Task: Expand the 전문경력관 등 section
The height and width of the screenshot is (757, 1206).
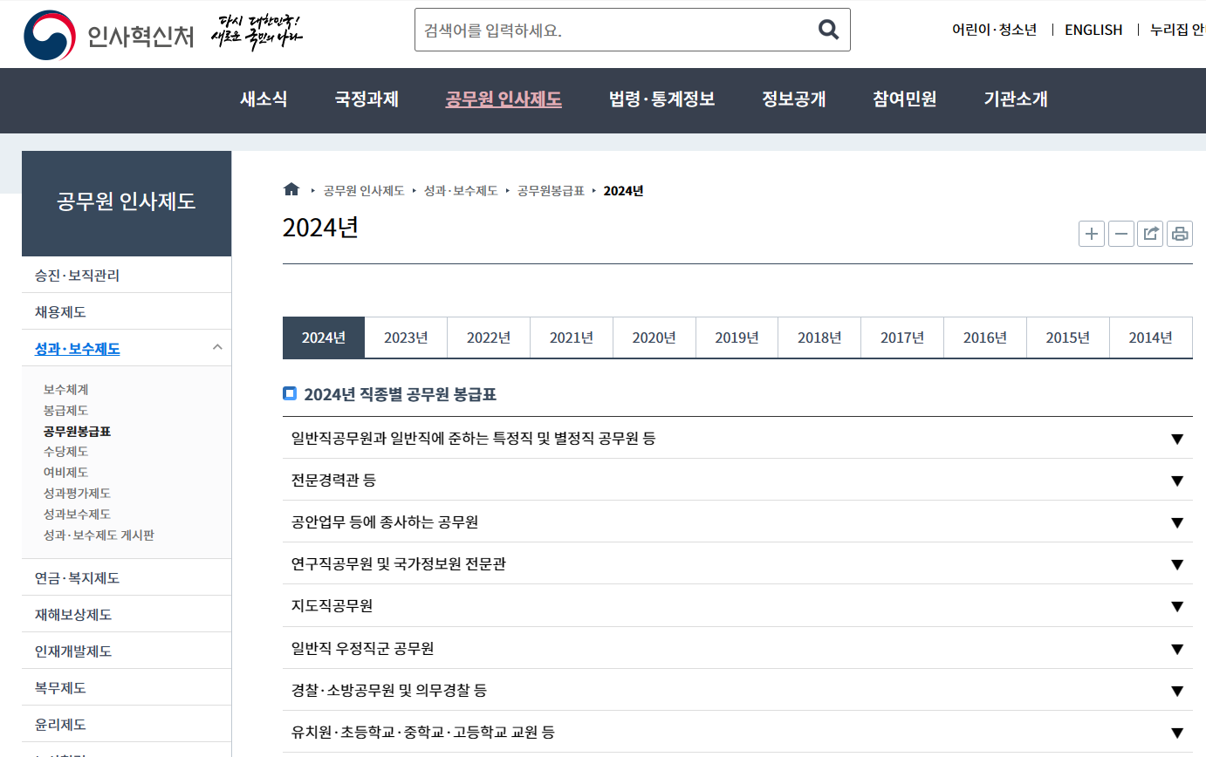Action: coord(1177,480)
